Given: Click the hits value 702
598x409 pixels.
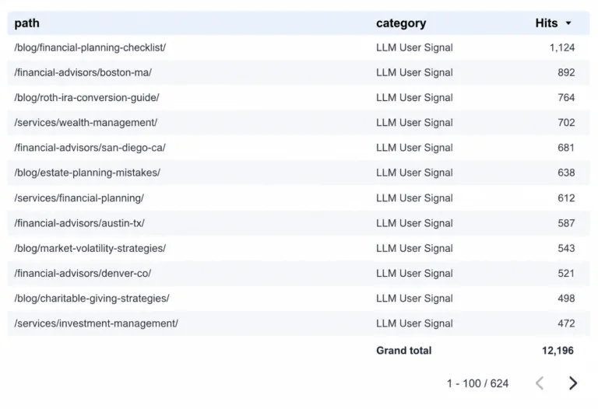Looking at the screenshot, I should pyautogui.click(x=566, y=123).
